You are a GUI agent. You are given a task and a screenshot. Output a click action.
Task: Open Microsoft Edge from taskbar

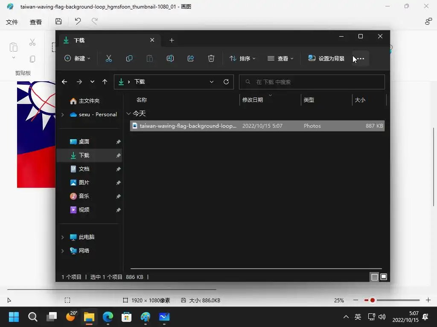tap(108, 317)
